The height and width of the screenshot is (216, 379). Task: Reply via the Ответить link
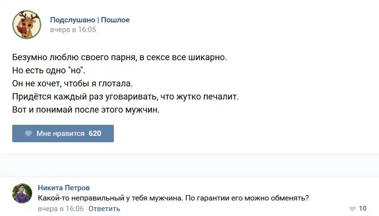click(104, 209)
